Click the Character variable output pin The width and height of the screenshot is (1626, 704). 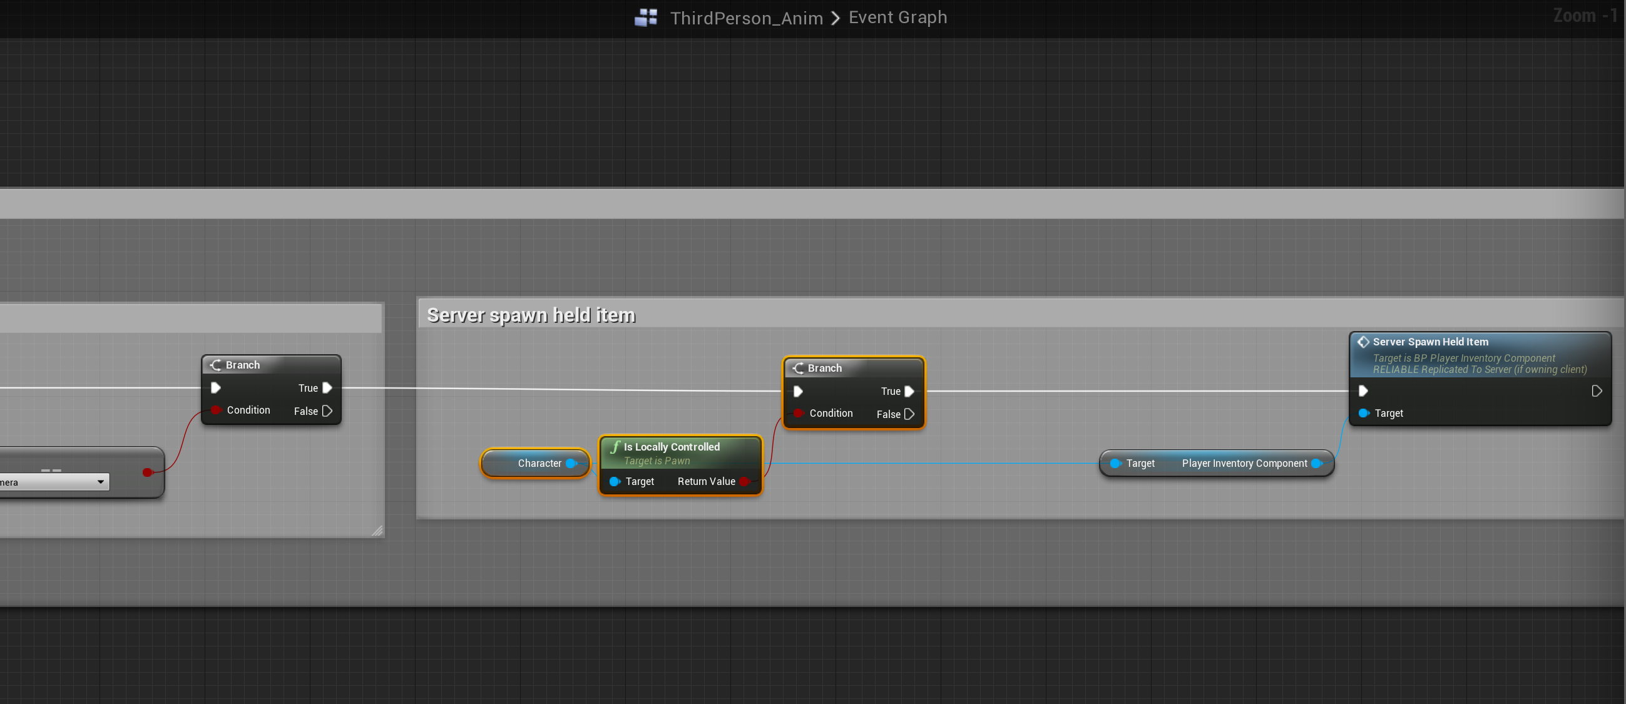(x=571, y=463)
